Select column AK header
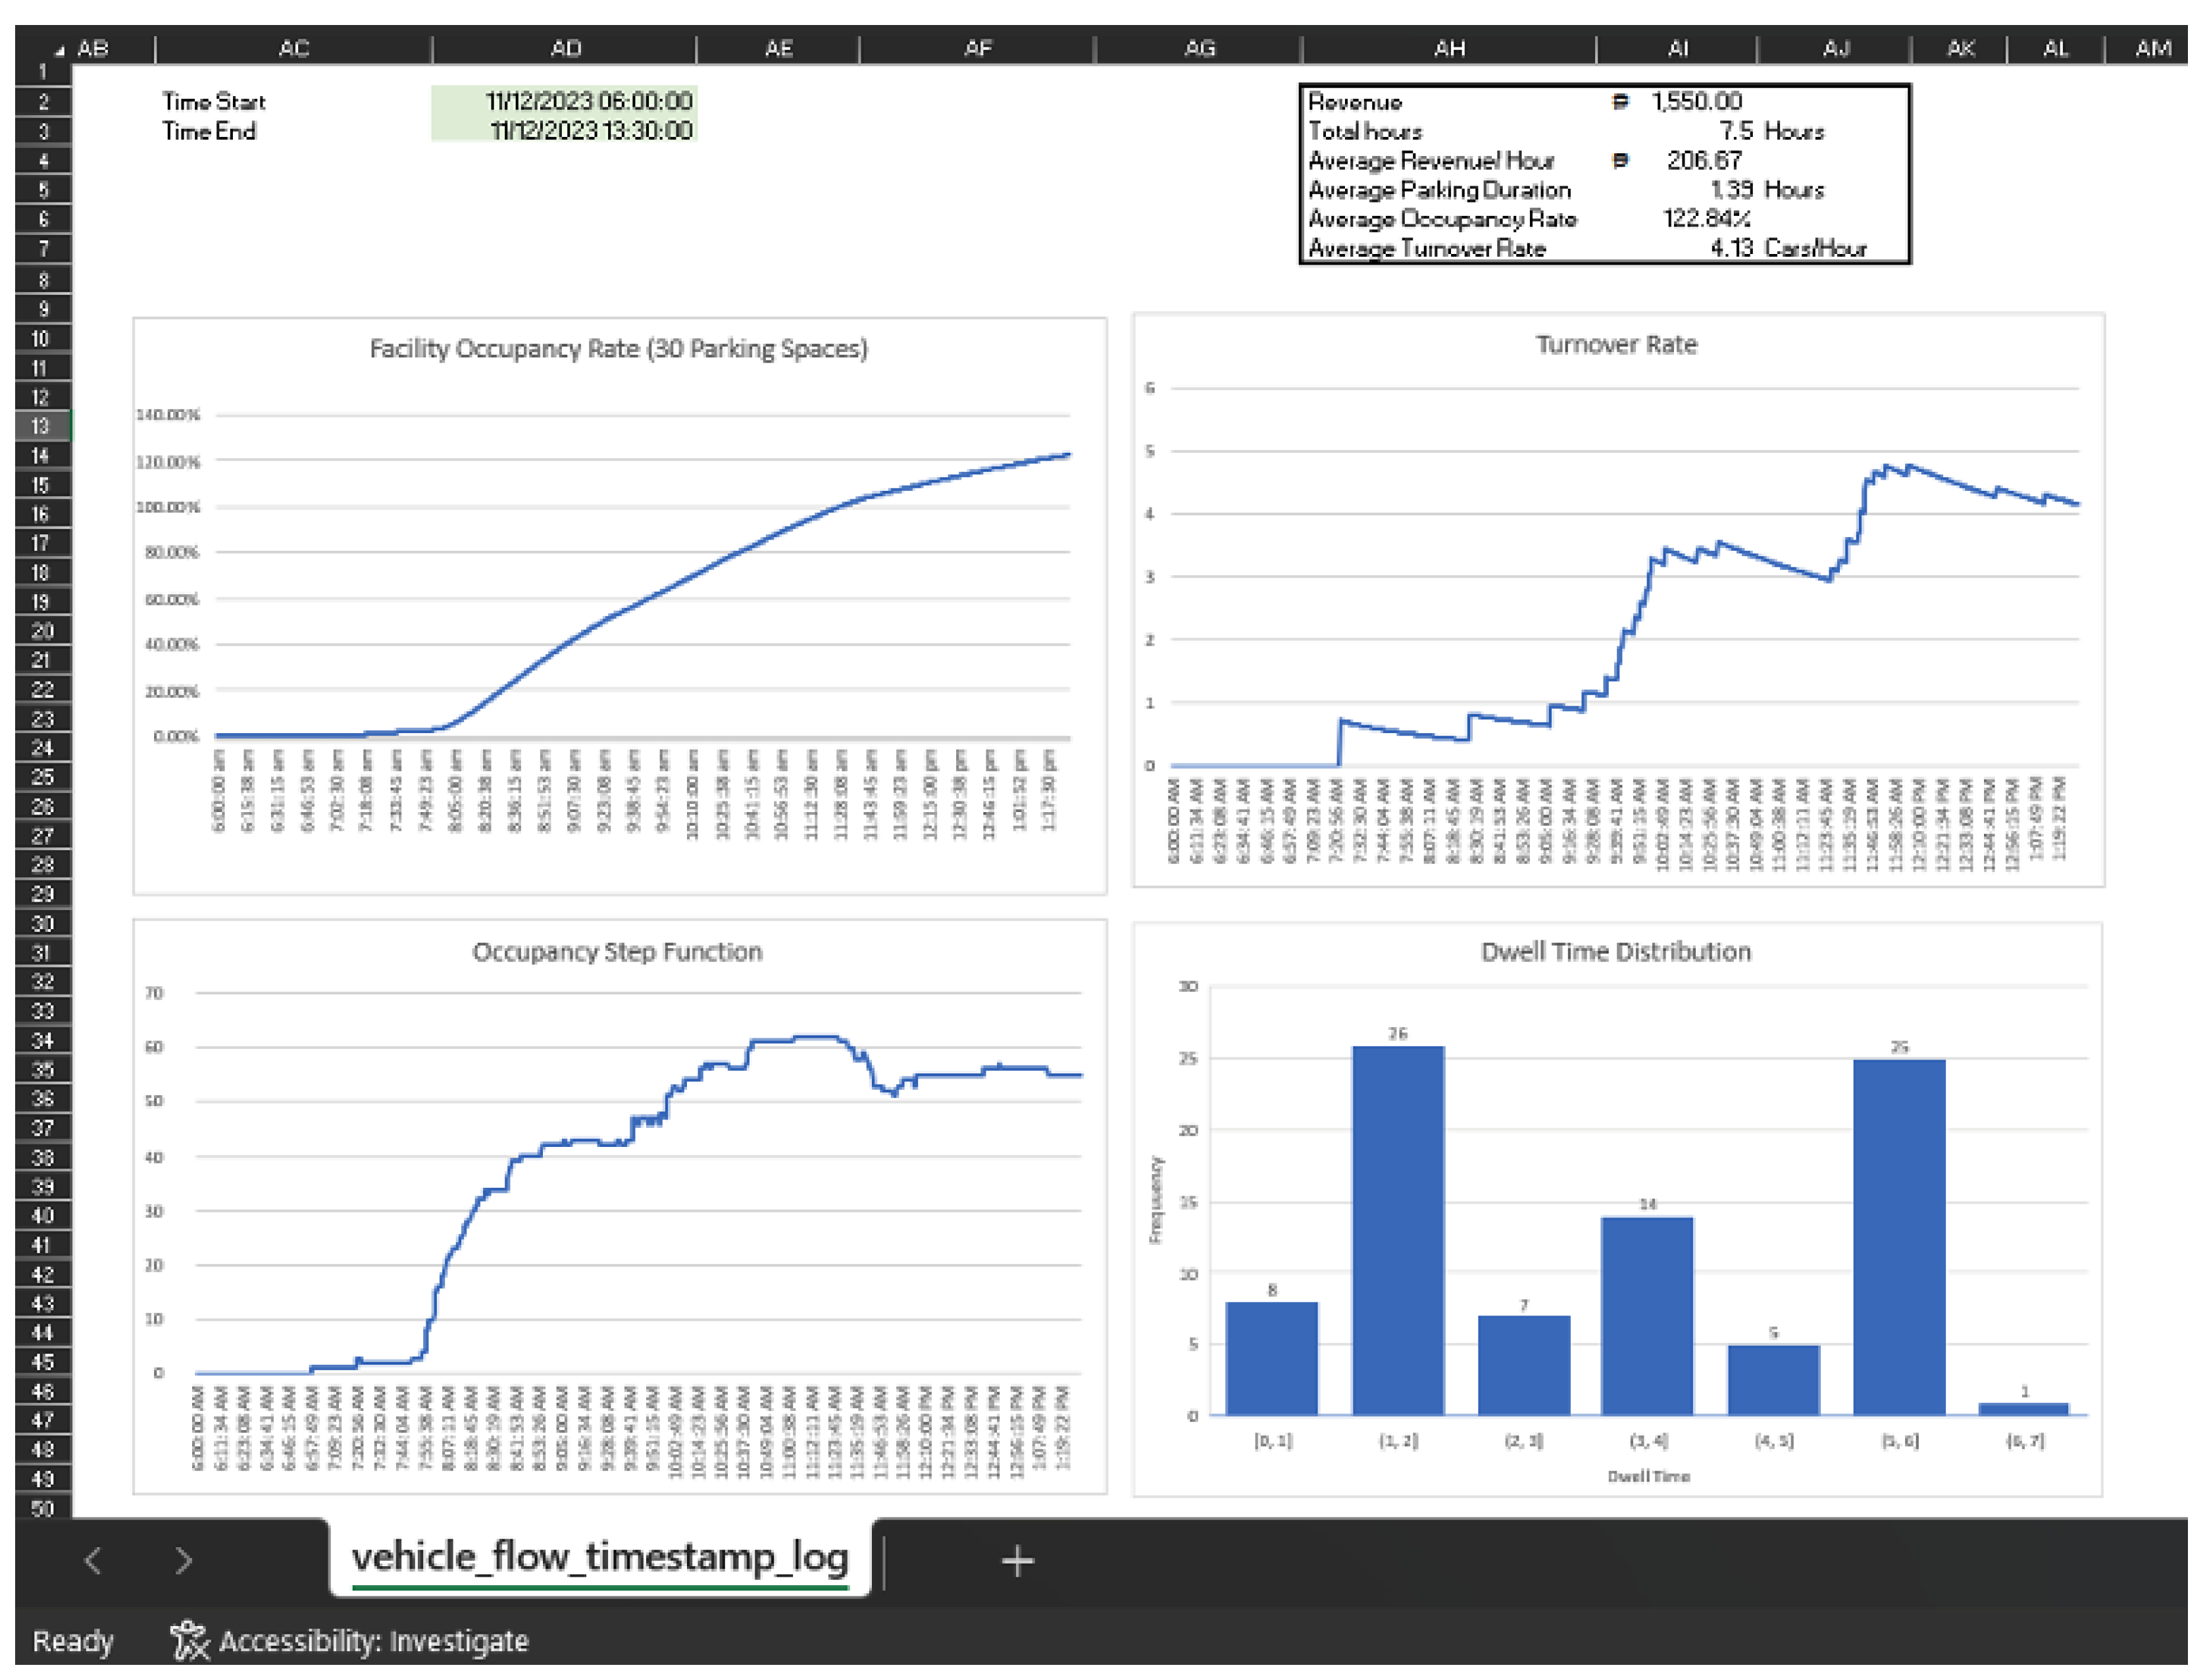Image resolution: width=2209 pixels, height=1680 pixels. coord(1959,48)
